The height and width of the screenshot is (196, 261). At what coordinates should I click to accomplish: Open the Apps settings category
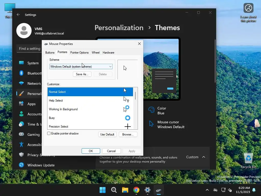pos(29,104)
